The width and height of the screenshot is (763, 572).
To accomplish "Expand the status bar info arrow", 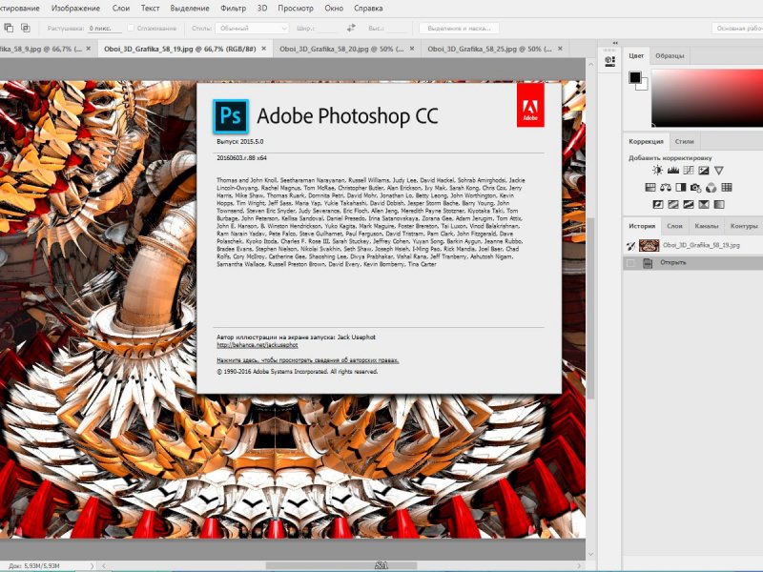I will click(x=92, y=565).
